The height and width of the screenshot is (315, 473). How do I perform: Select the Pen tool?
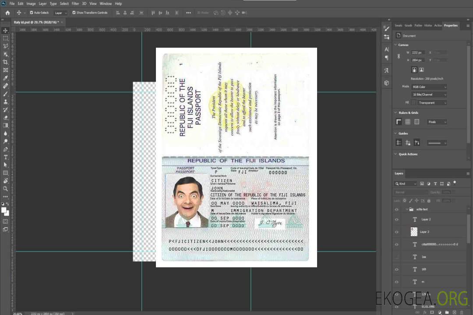click(5, 149)
